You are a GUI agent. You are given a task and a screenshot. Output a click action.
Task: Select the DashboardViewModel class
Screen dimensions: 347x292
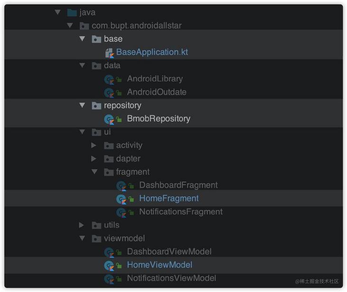[169, 252]
